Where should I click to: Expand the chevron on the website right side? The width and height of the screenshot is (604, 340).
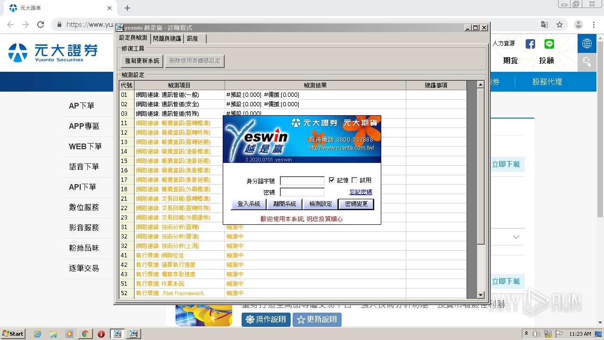[x=516, y=237]
